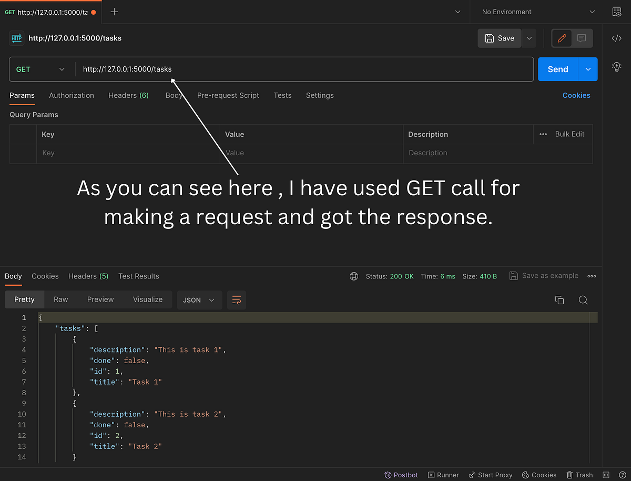The width and height of the screenshot is (631, 481).
Task: Open the Cookies link under Send
Action: click(x=576, y=95)
